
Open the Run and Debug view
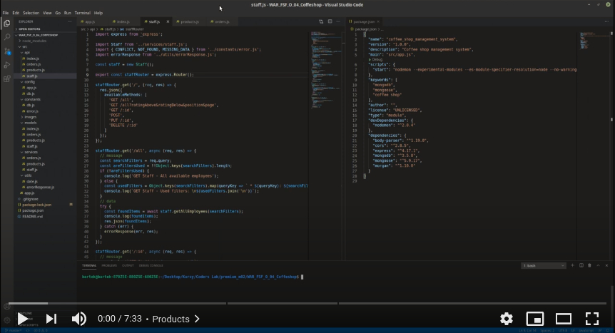[x=6, y=65]
